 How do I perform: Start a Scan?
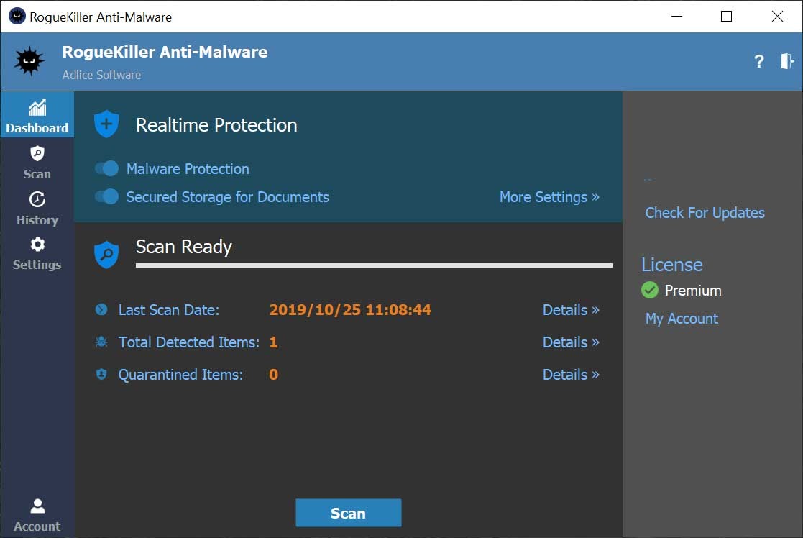coord(348,513)
